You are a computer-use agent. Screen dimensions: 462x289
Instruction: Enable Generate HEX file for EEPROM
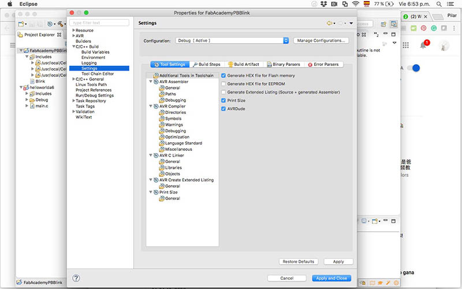[223, 84]
